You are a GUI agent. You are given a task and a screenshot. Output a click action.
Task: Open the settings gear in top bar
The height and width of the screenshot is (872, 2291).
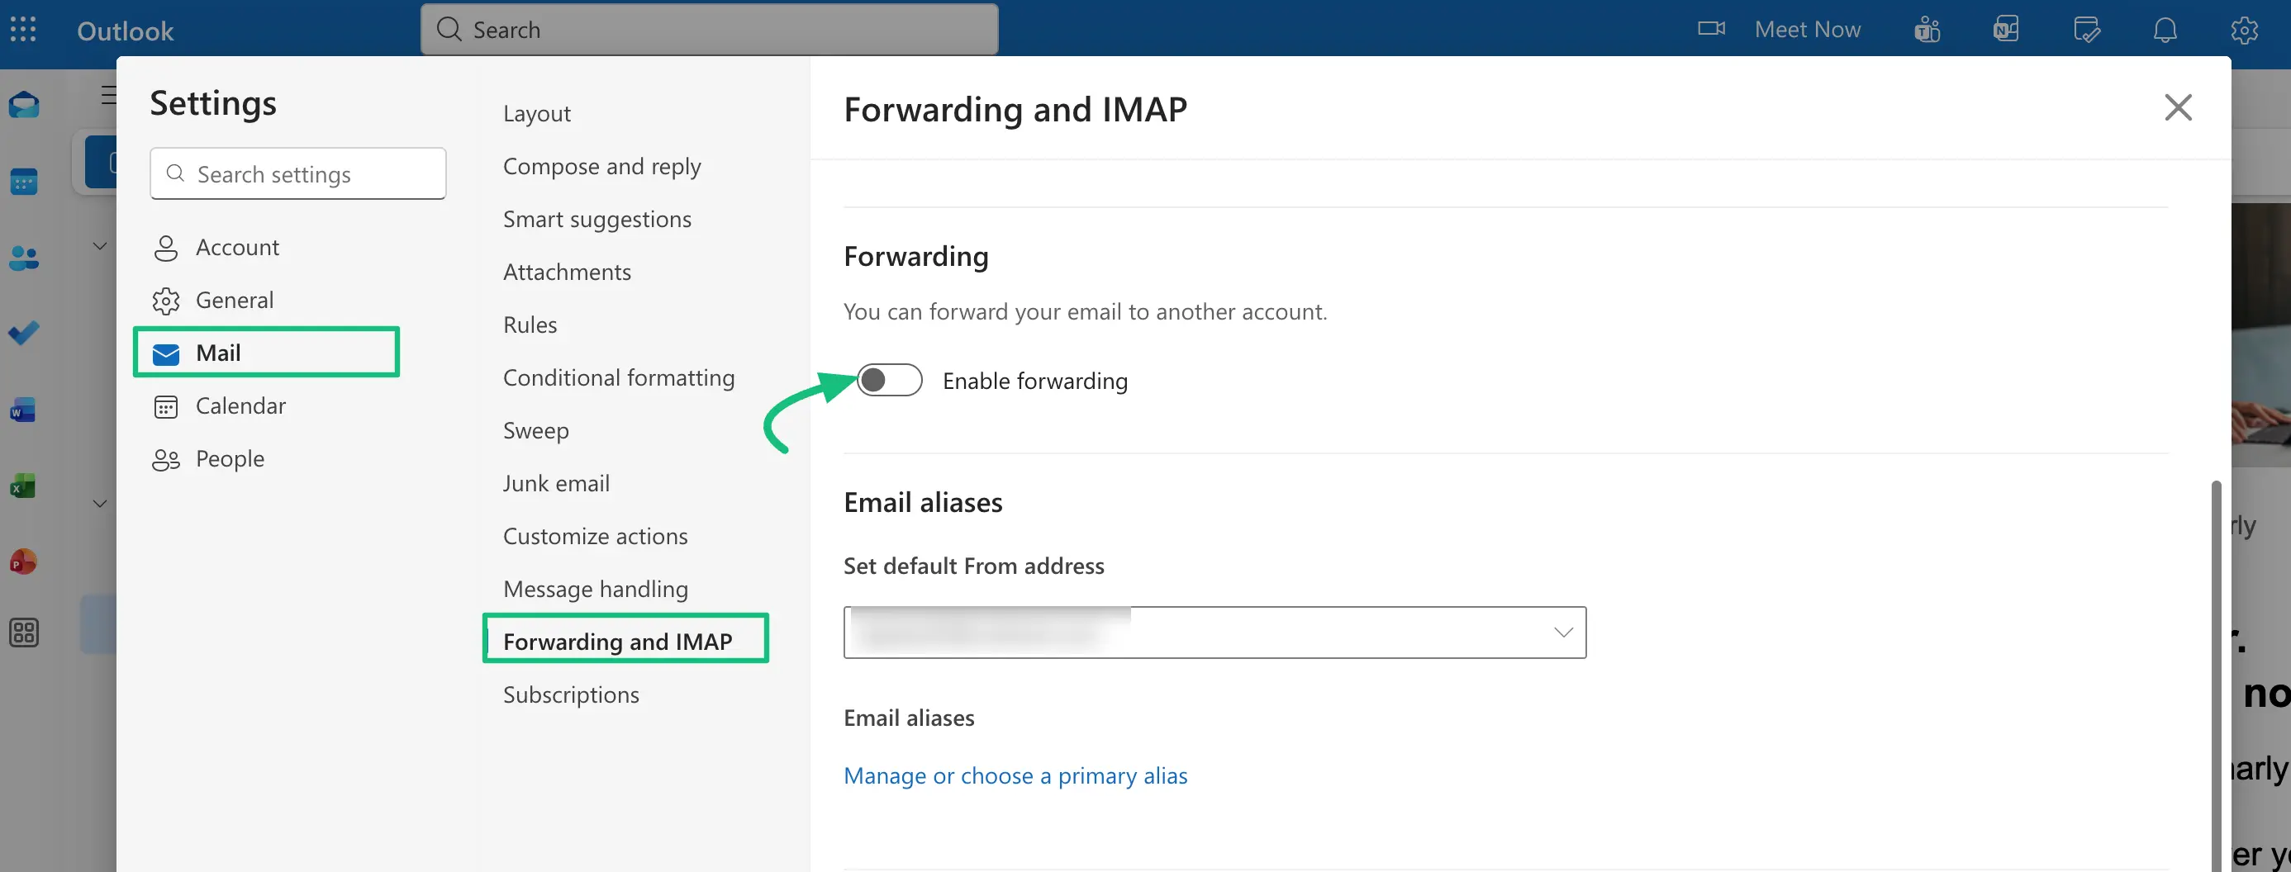click(x=2244, y=30)
